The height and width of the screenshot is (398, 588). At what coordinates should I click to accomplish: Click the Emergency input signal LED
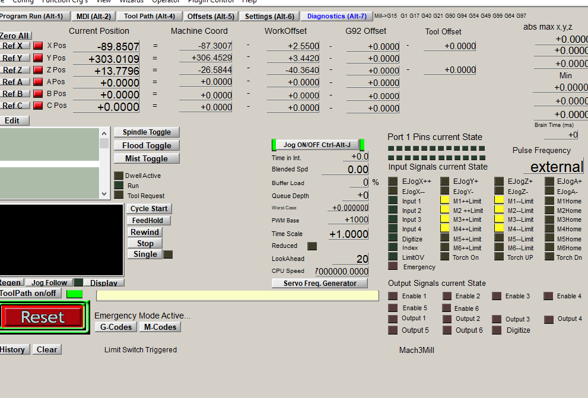tap(393, 266)
